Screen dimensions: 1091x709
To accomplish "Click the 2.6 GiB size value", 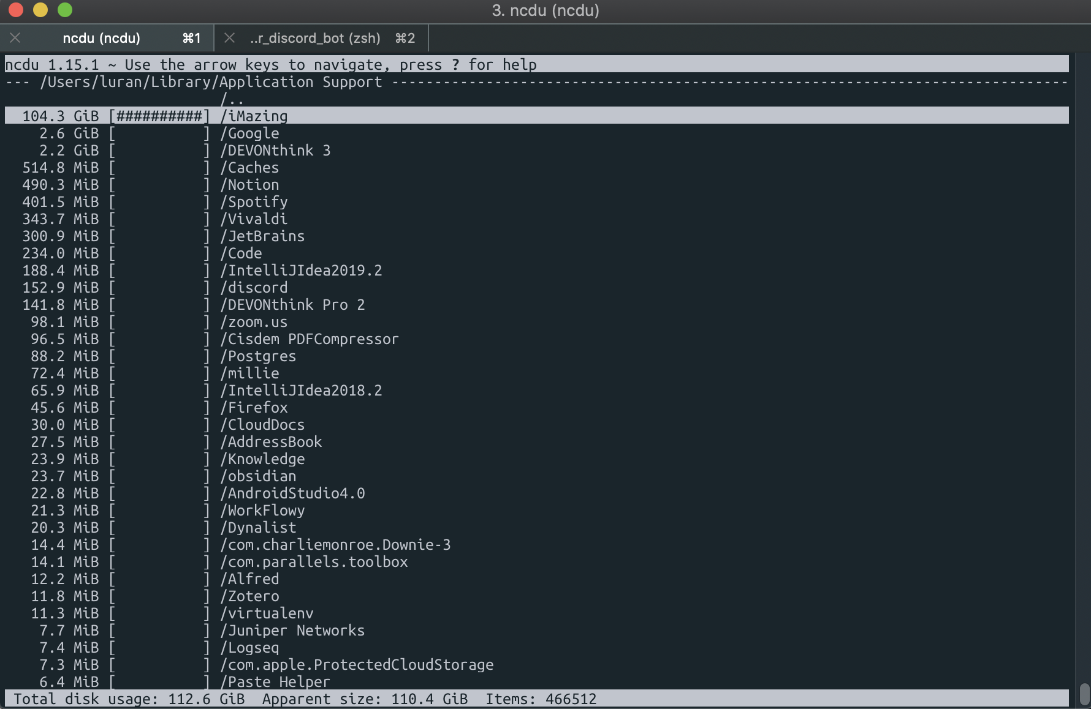I will tap(69, 133).
